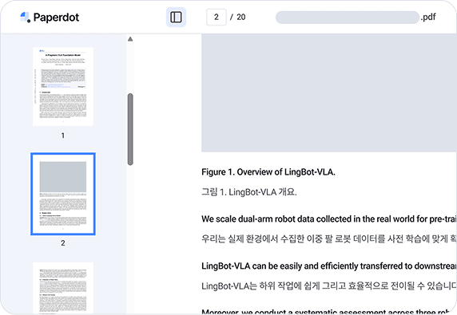Viewport: 457px width, 315px height.
Task: Click 'Figure 1. Overview of LingBot-VLA.' caption
Action: [x=268, y=172]
